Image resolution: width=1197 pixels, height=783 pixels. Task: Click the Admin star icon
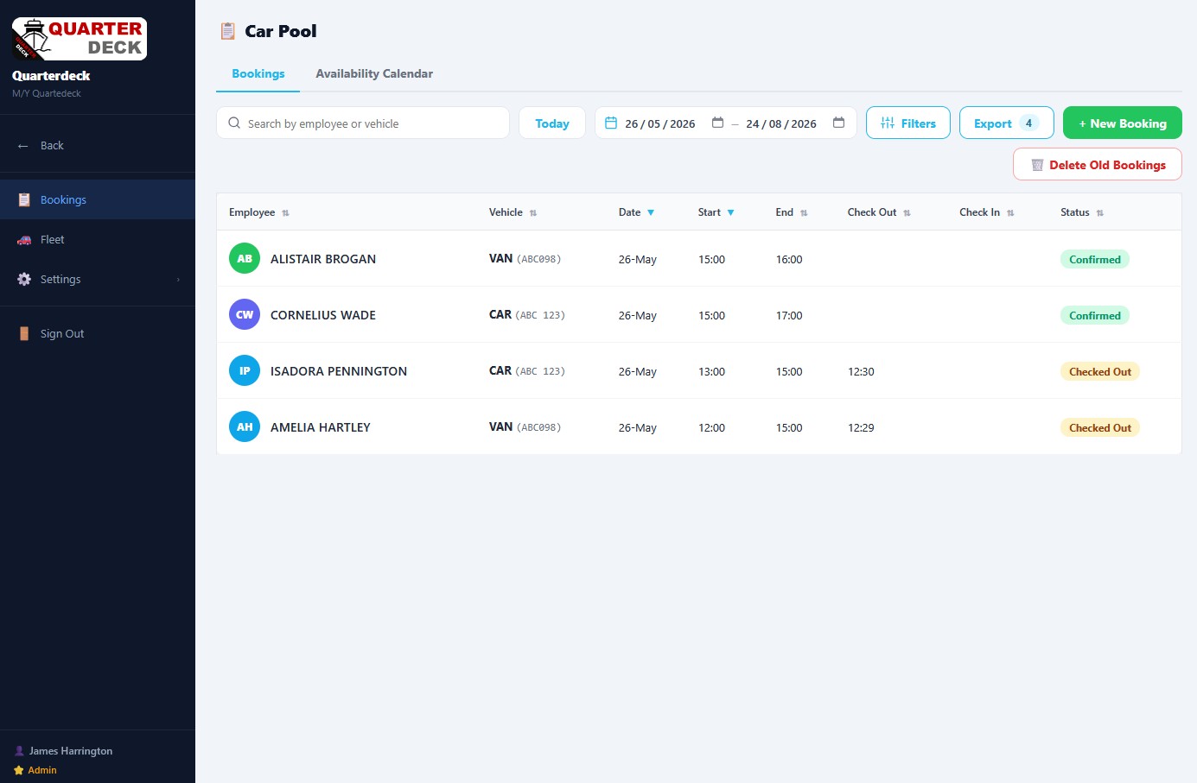point(19,770)
